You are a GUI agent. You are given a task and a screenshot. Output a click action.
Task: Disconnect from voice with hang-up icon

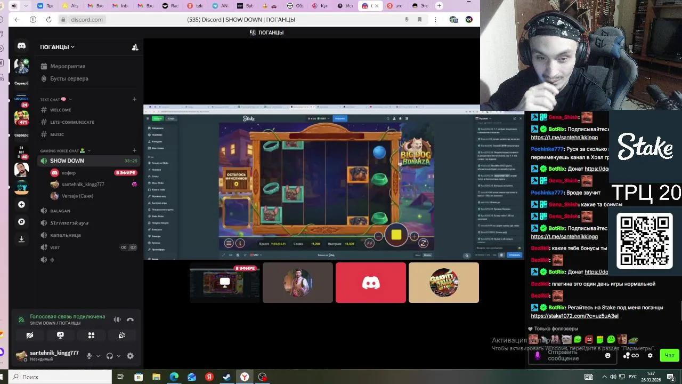tap(130, 319)
